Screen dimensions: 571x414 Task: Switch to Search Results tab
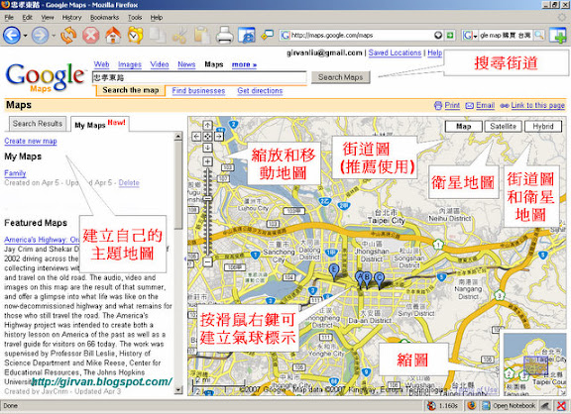38,124
